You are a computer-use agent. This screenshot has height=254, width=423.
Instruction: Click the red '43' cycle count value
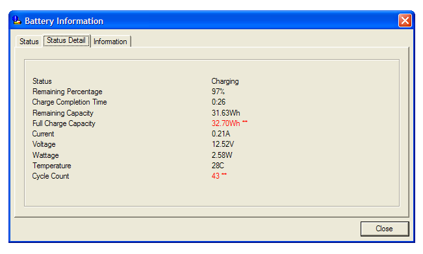[x=216, y=176]
